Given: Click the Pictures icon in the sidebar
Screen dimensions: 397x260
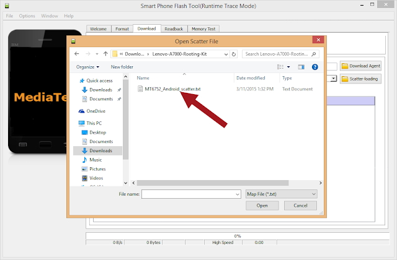Looking at the screenshot, I should pyautogui.click(x=84, y=169).
